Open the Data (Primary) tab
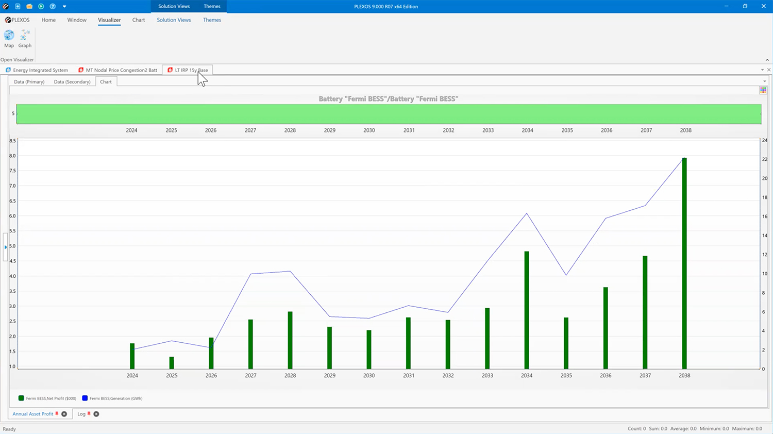This screenshot has height=434, width=773. pyautogui.click(x=29, y=82)
